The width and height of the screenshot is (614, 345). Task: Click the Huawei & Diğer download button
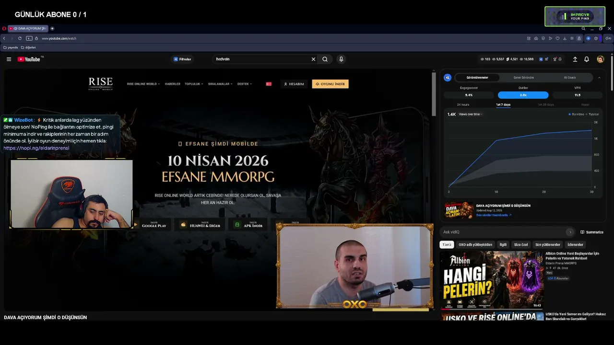tap(201, 224)
